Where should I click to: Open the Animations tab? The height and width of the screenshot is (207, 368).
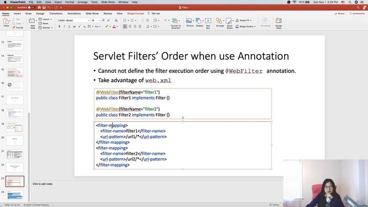(74, 14)
